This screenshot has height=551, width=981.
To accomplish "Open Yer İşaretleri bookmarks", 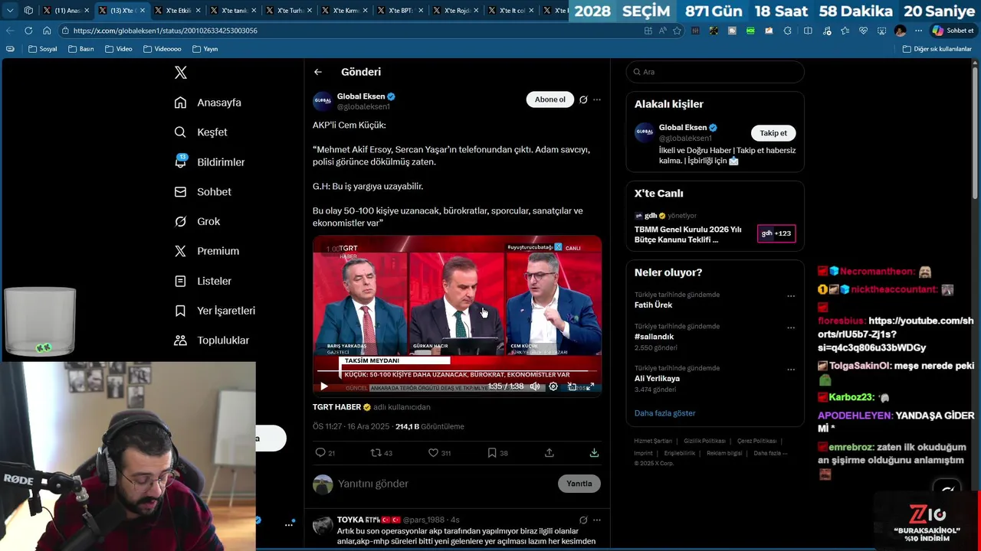I will click(x=215, y=311).
